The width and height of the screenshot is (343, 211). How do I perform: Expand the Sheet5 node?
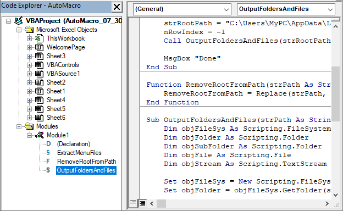tap(29, 109)
